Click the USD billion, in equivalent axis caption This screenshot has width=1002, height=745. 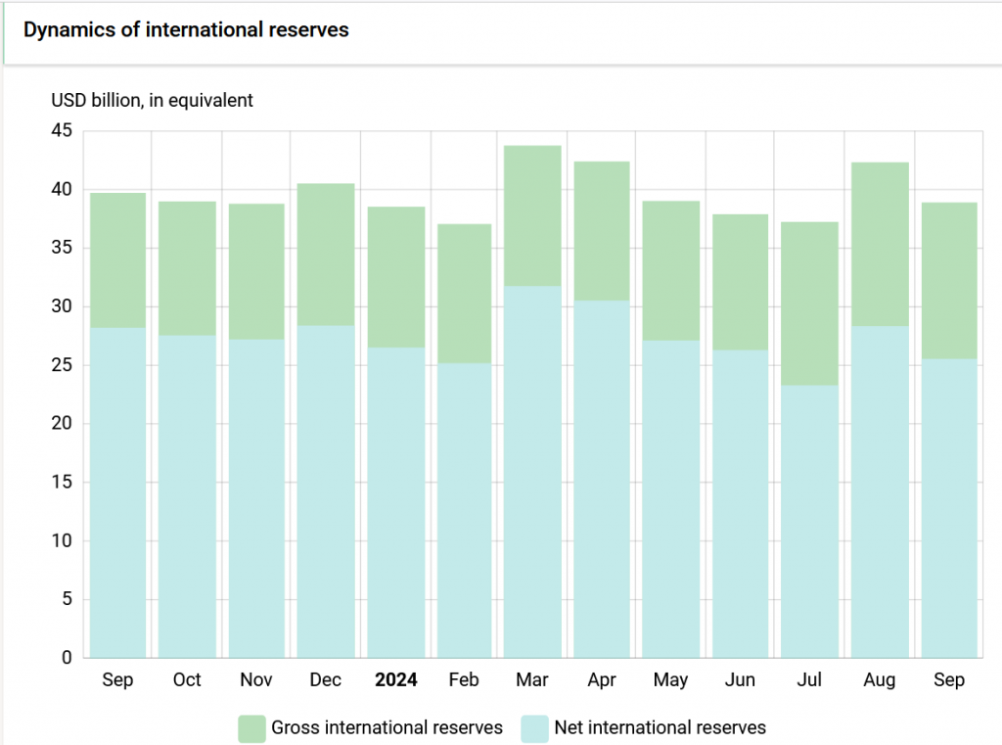tap(152, 100)
